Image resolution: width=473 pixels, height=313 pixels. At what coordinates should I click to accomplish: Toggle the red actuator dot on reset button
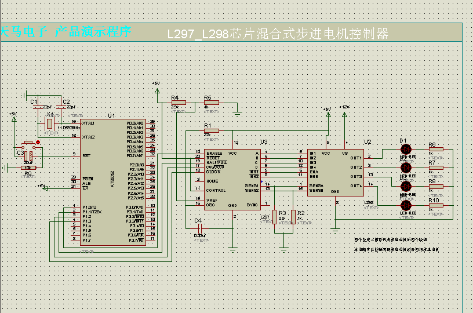(x=38, y=142)
